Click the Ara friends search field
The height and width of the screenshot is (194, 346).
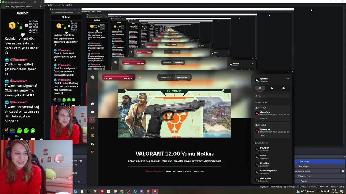[272, 96]
